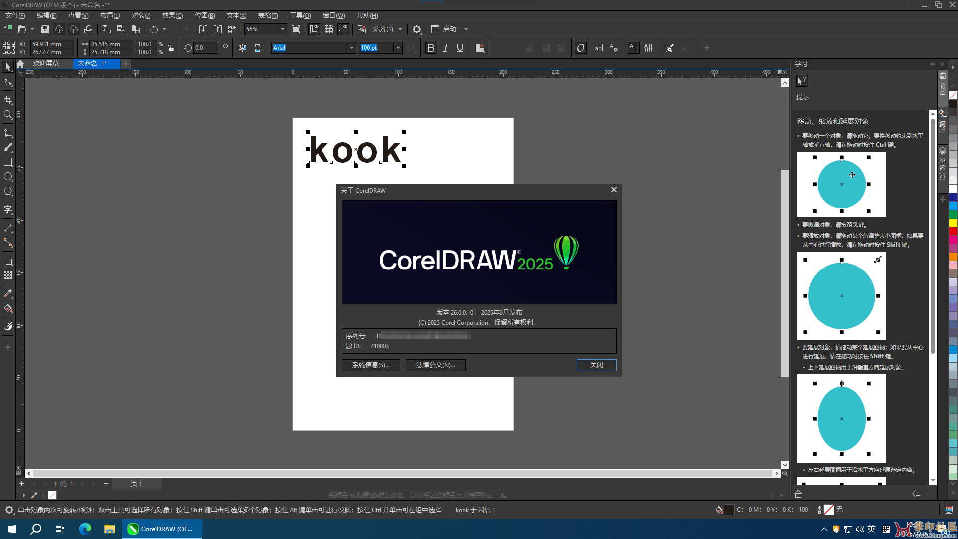Expand the Open folder dropdown arrow
The width and height of the screenshot is (958, 539).
(32, 29)
